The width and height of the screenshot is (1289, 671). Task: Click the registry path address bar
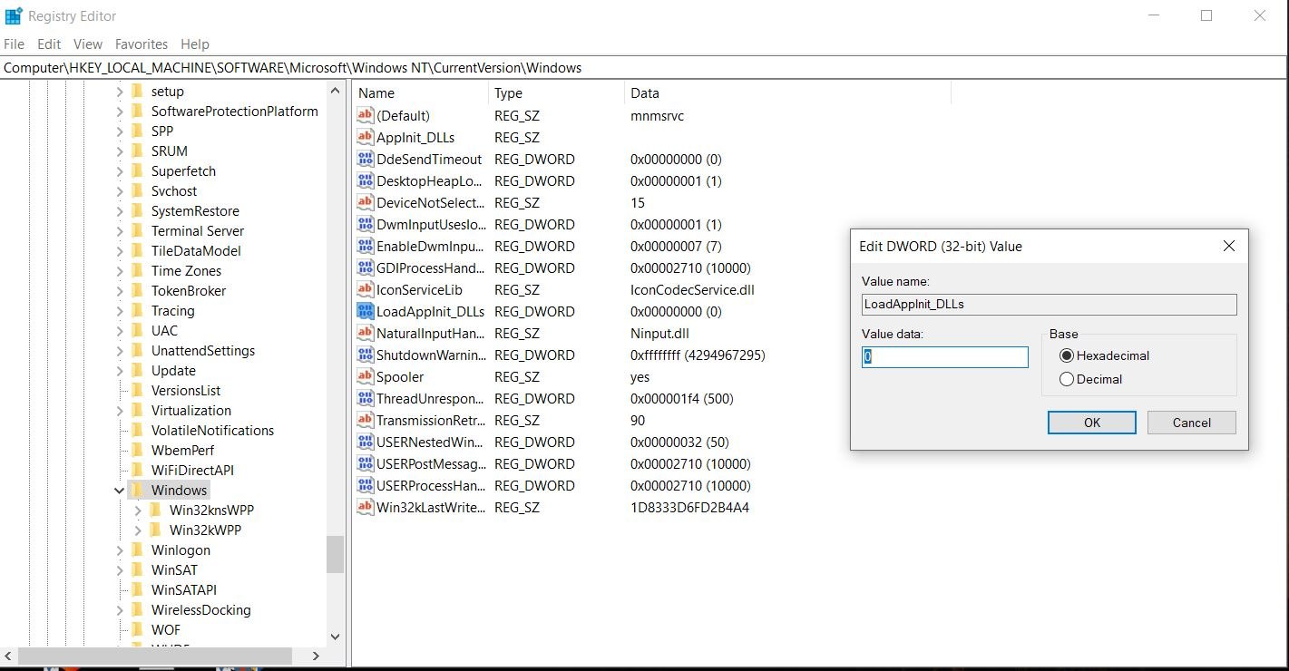tap(644, 68)
